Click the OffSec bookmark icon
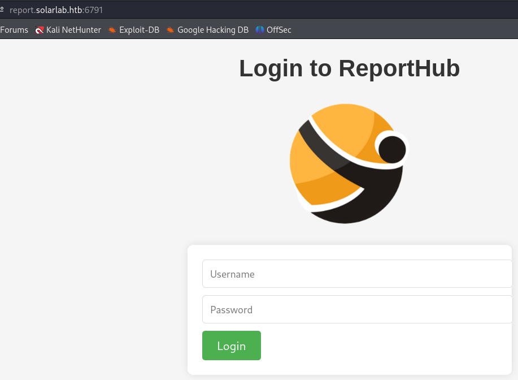This screenshot has width=518, height=380. 260,30
